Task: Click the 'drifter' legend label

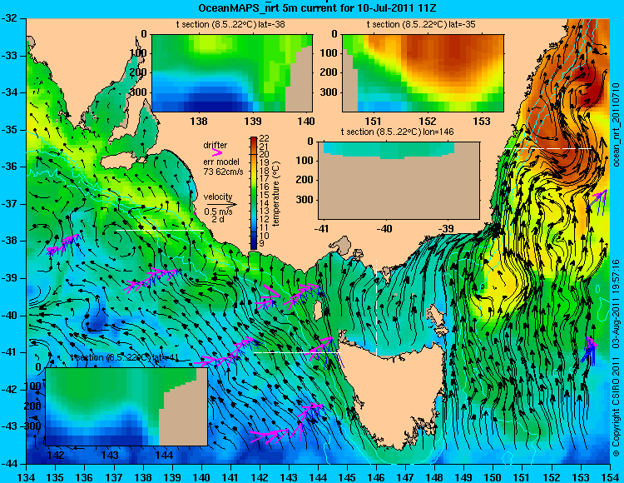Action: pos(215,145)
